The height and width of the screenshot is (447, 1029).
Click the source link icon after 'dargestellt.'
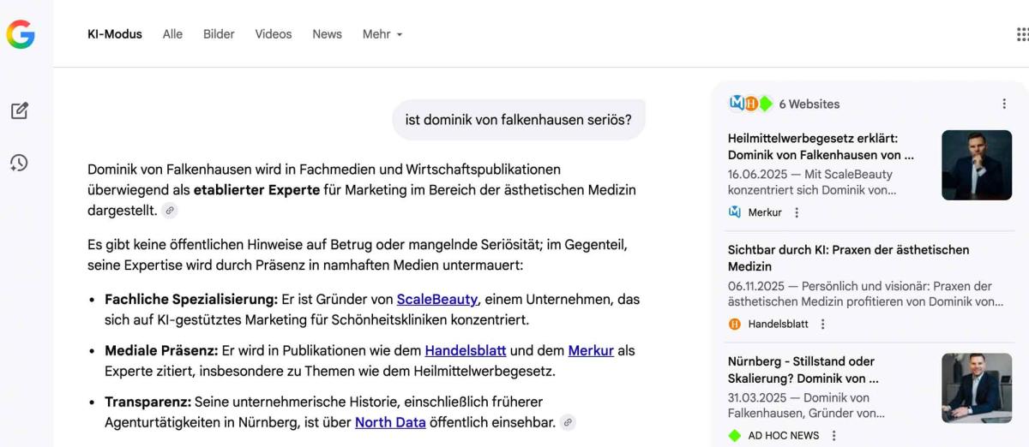point(170,211)
